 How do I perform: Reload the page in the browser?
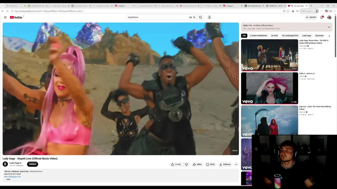pyautogui.click(x=7, y=11)
